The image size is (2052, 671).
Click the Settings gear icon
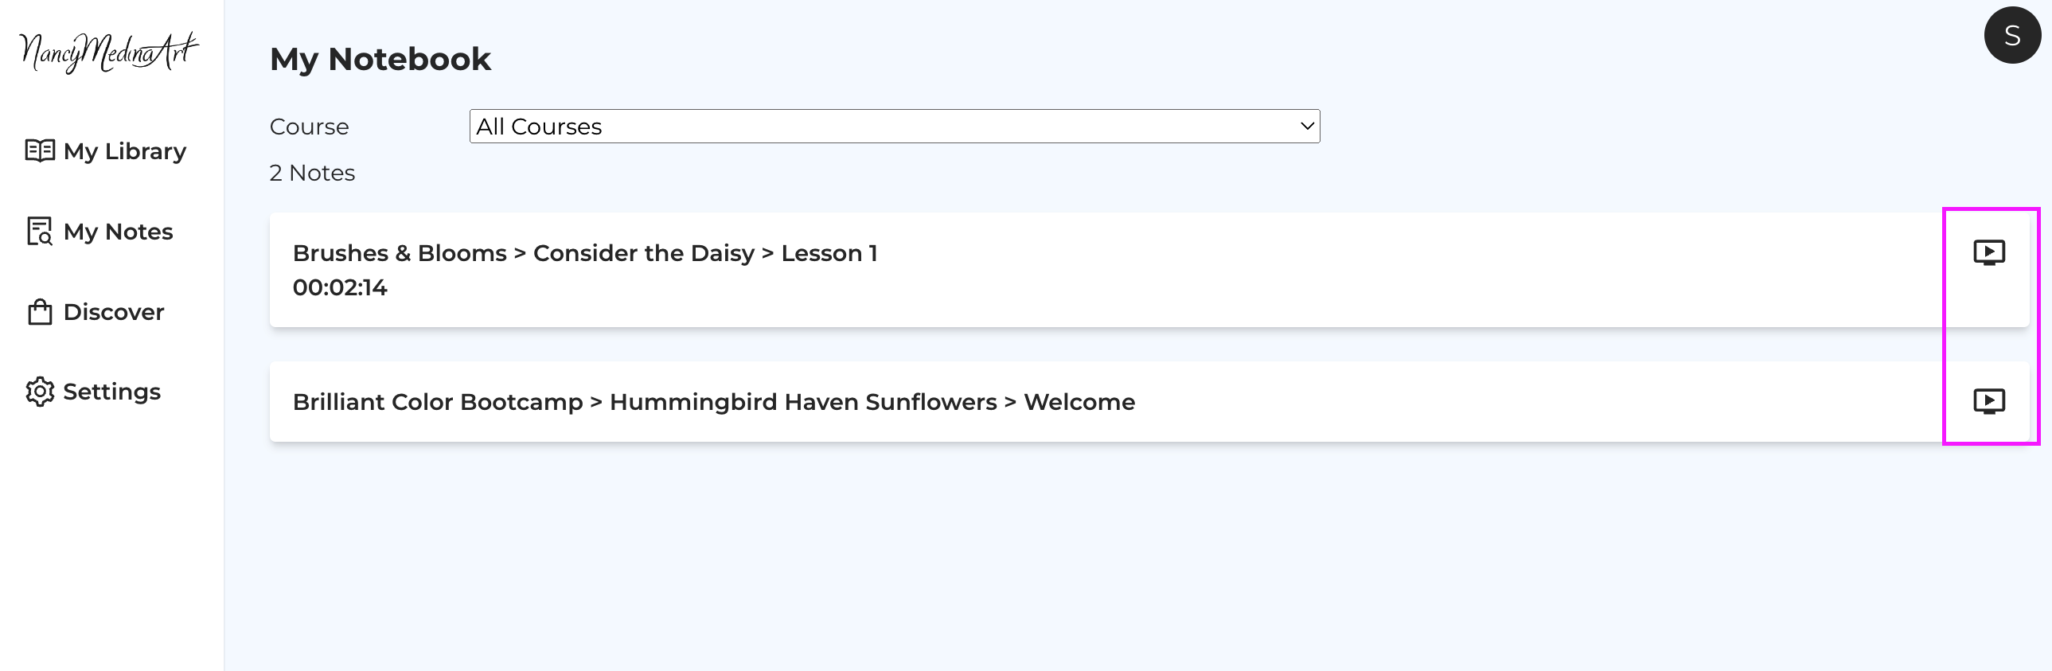pyautogui.click(x=40, y=392)
